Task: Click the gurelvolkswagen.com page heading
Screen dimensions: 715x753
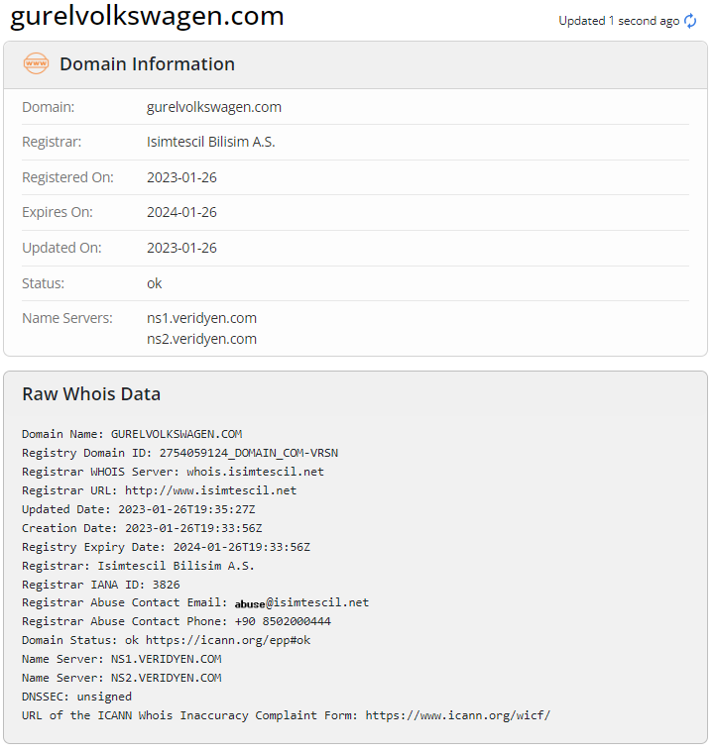Action: point(147,16)
